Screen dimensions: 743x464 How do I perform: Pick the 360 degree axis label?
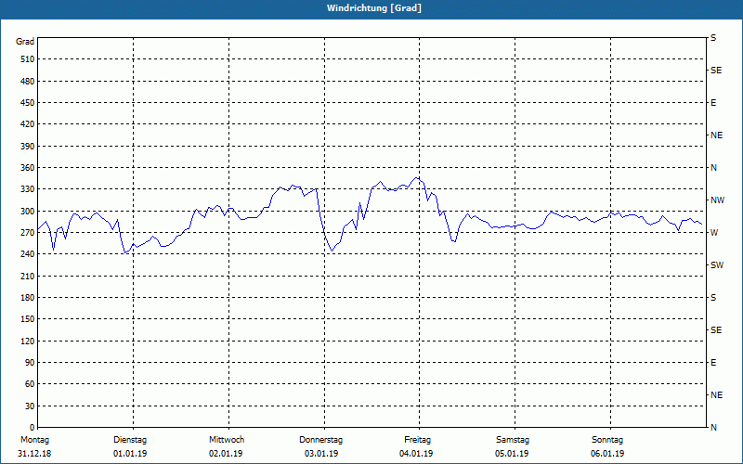(x=27, y=168)
